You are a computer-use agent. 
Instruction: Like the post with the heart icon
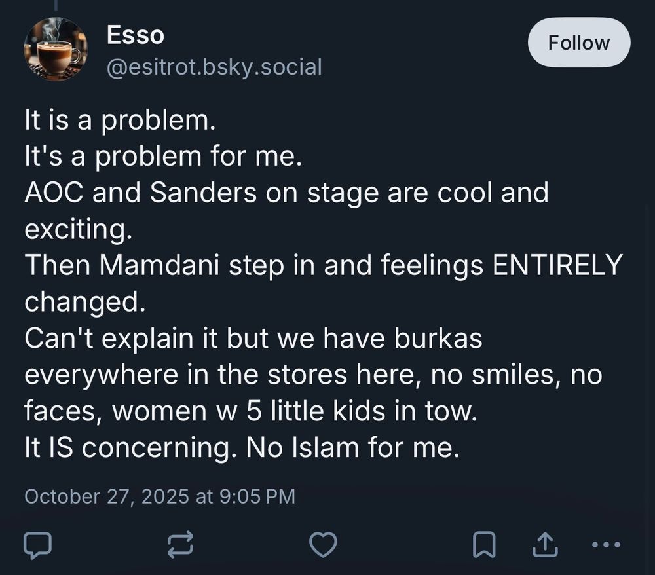click(x=323, y=544)
